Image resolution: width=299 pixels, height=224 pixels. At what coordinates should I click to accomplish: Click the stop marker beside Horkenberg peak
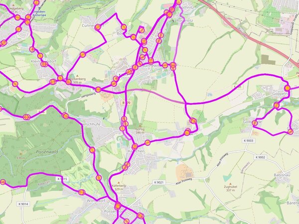68,82
